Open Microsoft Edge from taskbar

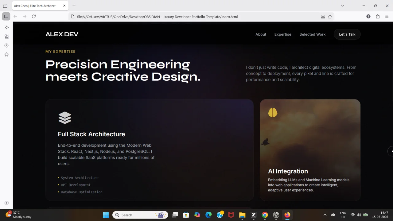pyautogui.click(x=208, y=215)
